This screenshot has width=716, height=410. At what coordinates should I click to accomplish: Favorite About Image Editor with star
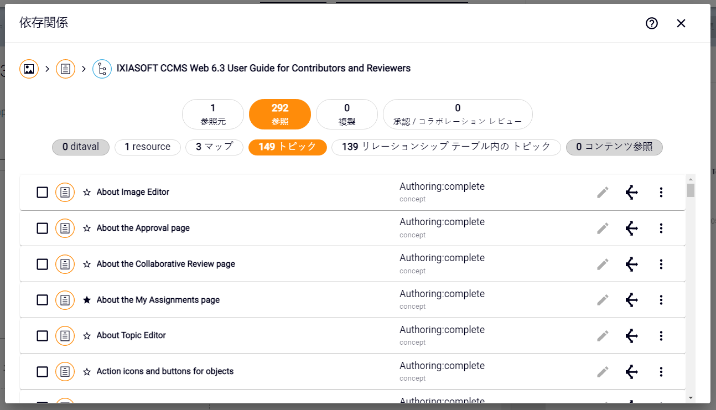(87, 193)
